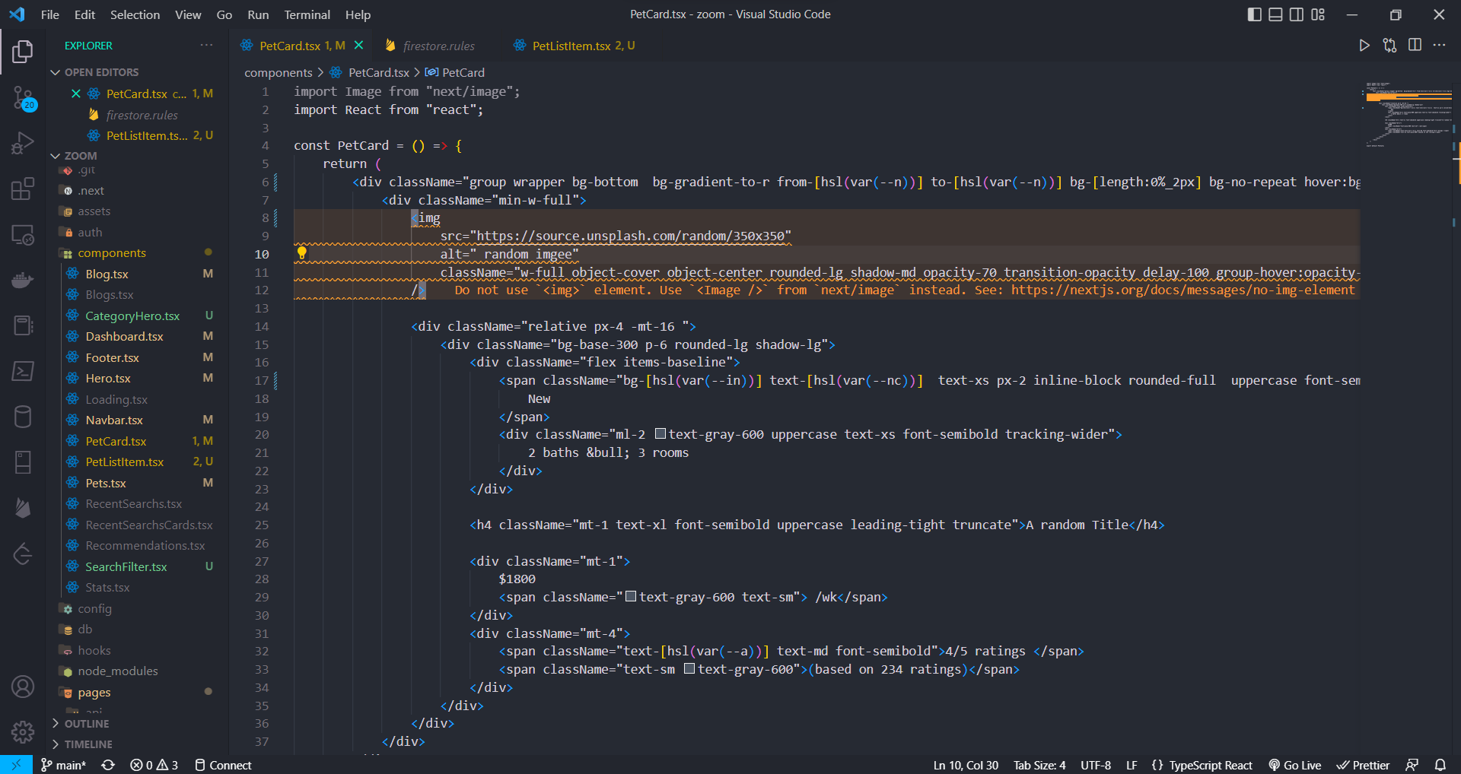This screenshot has height=774, width=1461.
Task: Click the feedback icon in status bar
Action: 1412,765
